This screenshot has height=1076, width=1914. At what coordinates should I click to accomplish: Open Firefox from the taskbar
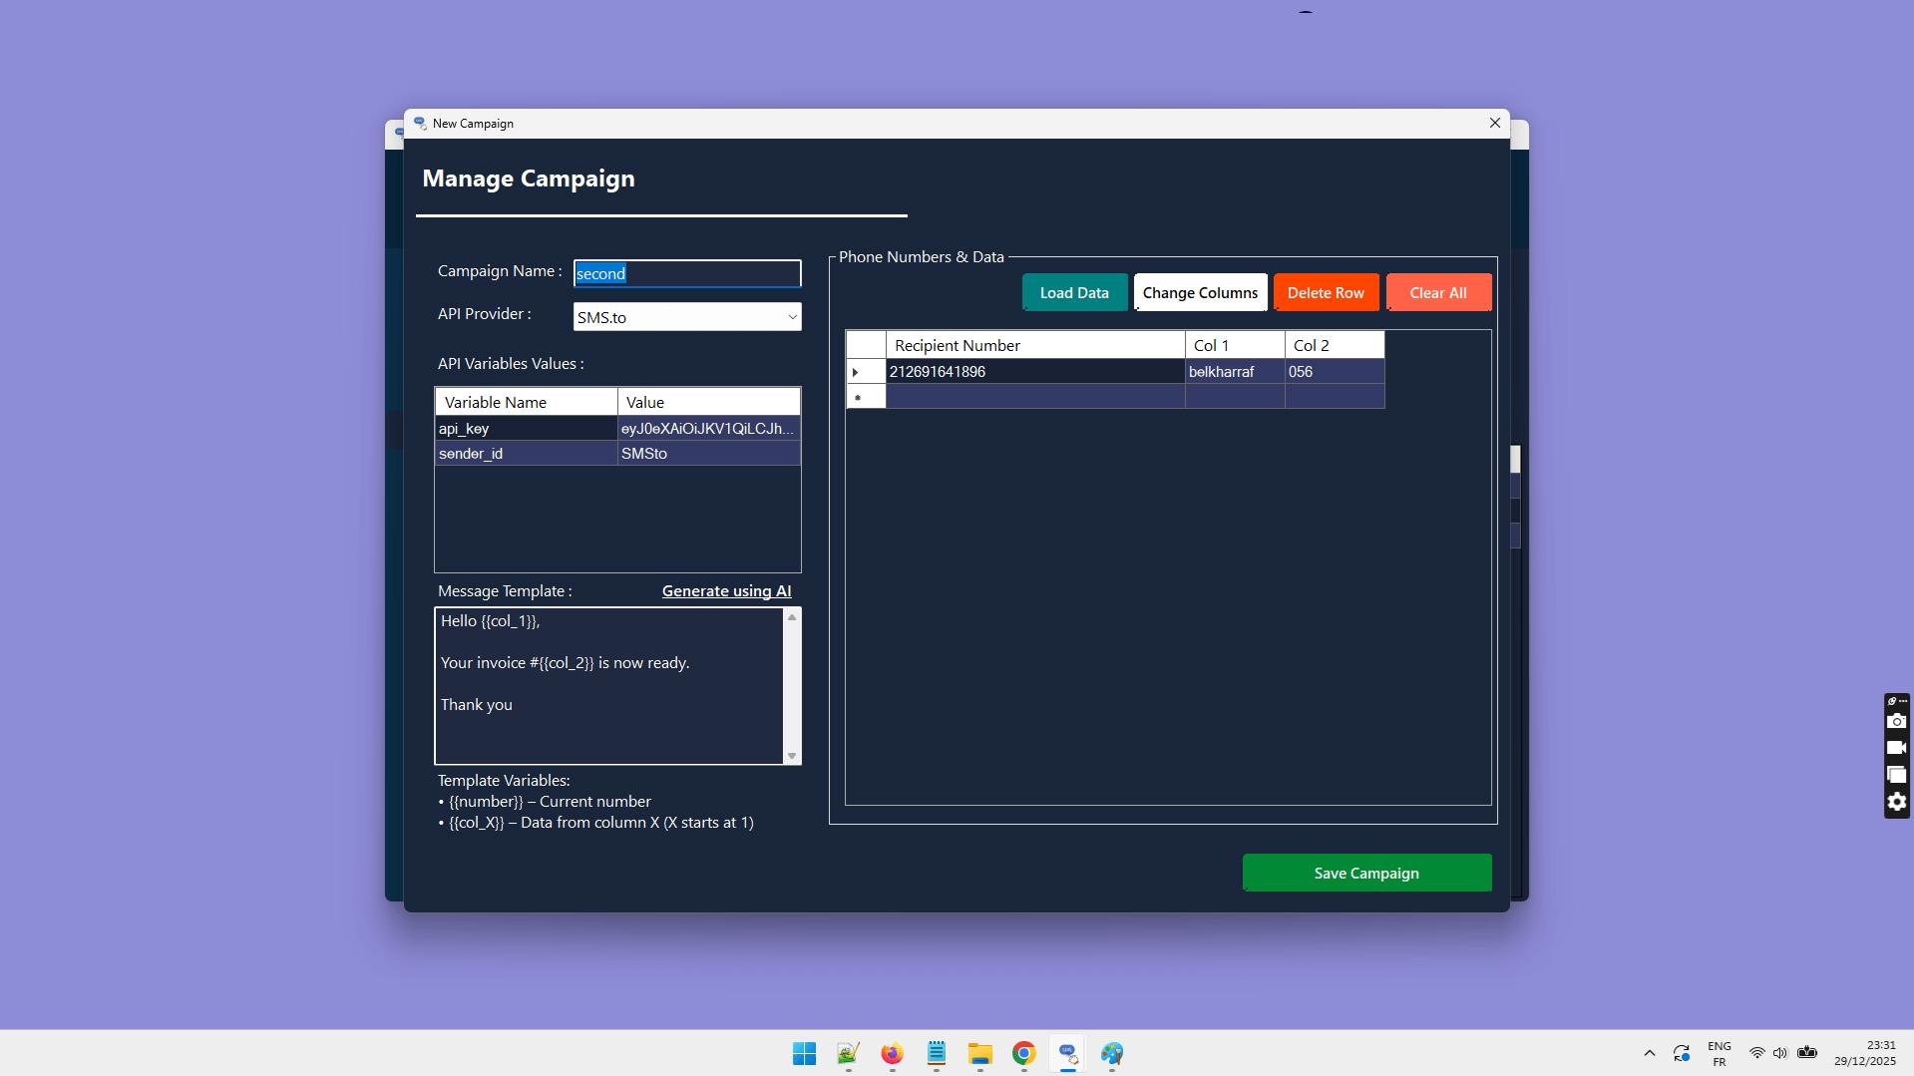891,1054
